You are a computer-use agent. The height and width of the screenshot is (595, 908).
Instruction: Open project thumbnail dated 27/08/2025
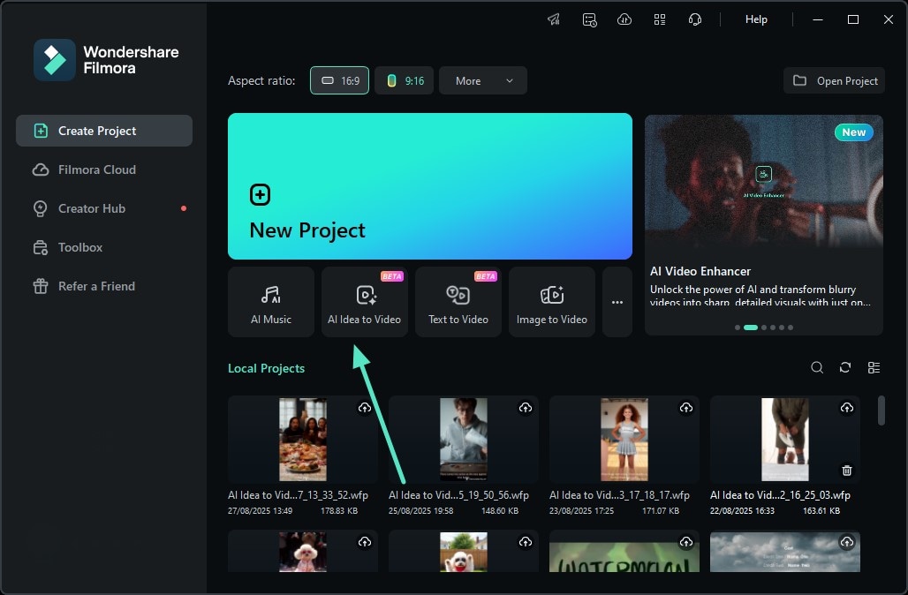pyautogui.click(x=303, y=440)
